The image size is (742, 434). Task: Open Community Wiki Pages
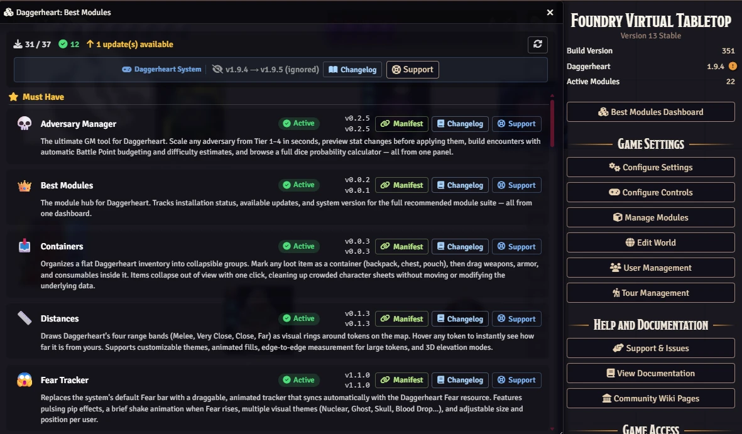[651, 398]
